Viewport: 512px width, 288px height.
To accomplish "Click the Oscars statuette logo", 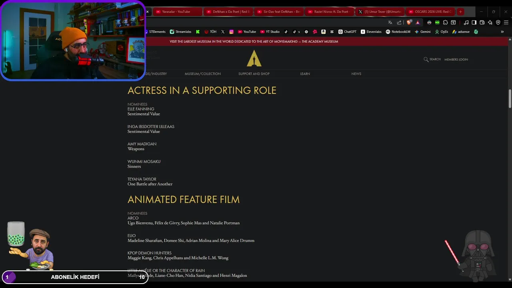I will [x=254, y=58].
